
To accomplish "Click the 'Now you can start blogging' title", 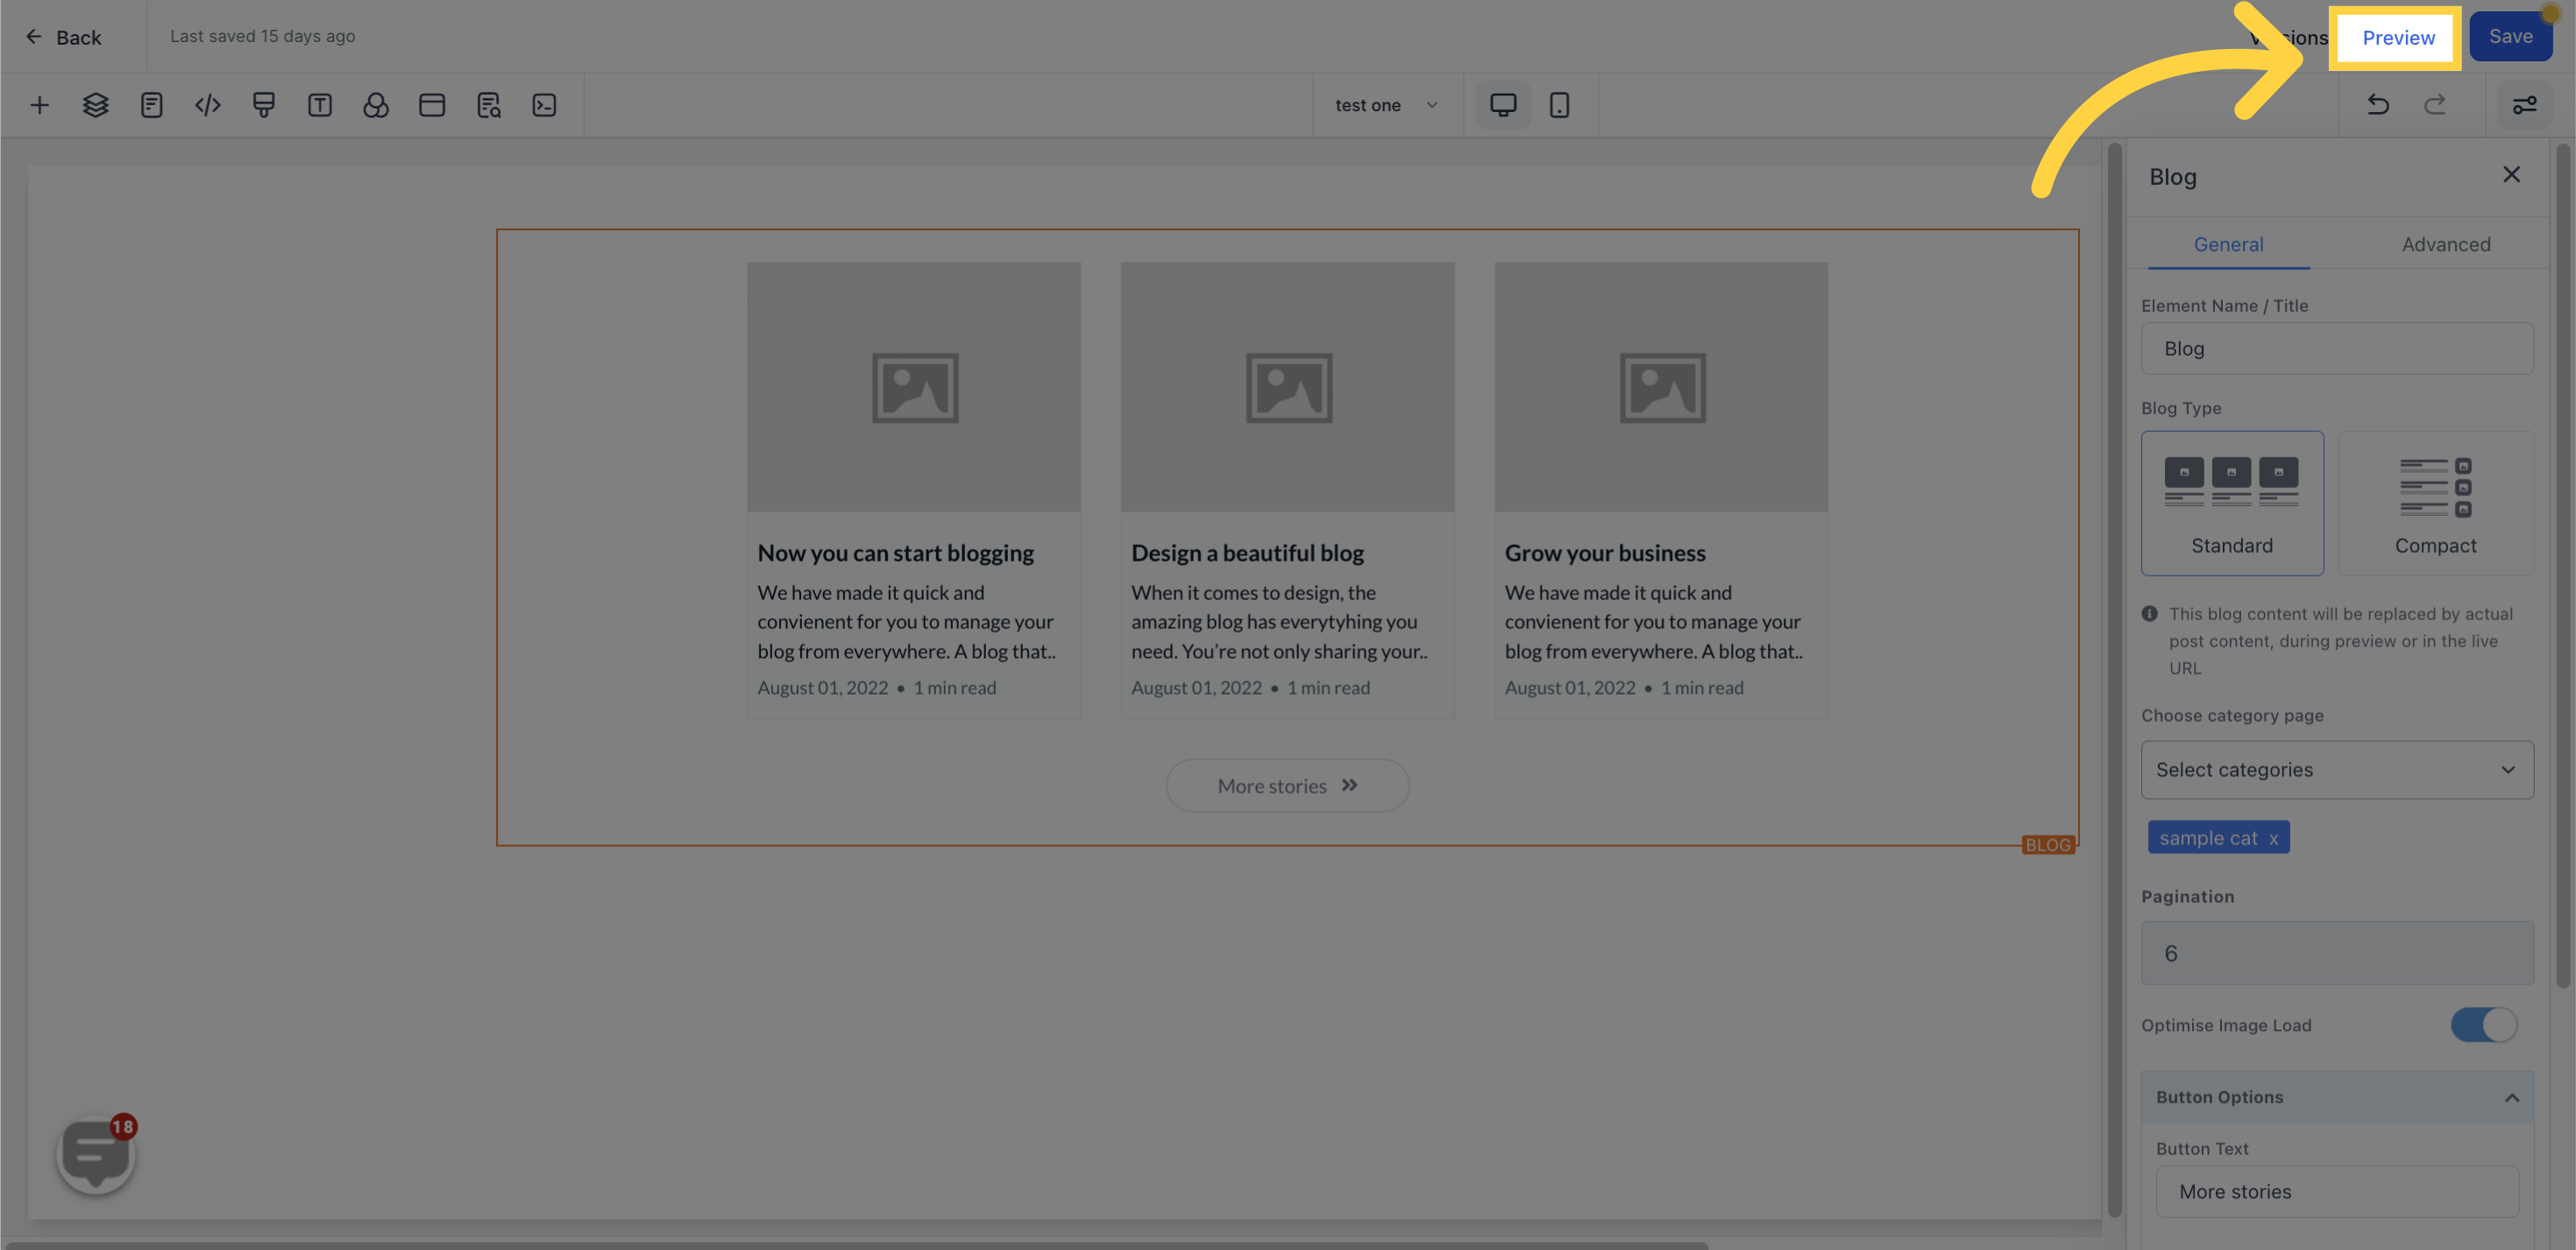I will tap(895, 553).
